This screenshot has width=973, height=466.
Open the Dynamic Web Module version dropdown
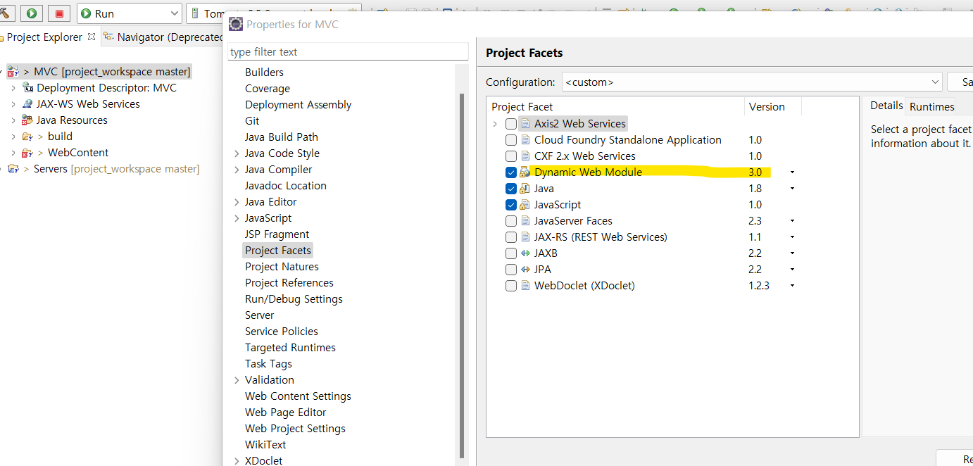792,172
